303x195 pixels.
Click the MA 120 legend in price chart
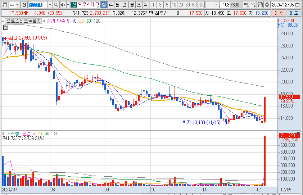coord(97,21)
